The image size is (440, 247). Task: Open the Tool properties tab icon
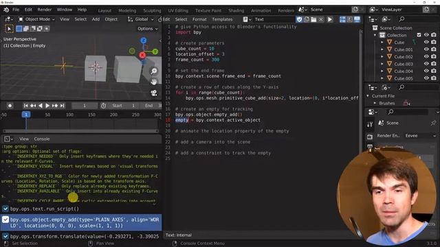[x=370, y=124]
